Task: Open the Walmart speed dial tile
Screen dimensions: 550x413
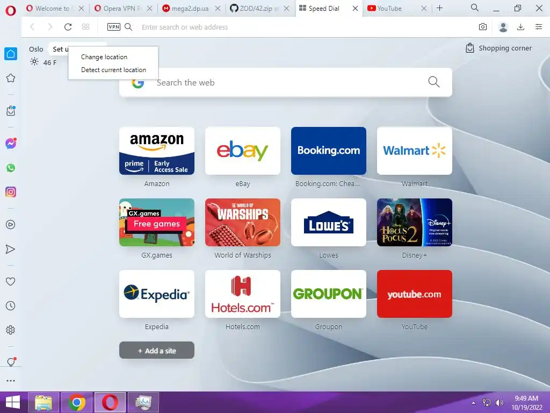Action: pyautogui.click(x=415, y=151)
